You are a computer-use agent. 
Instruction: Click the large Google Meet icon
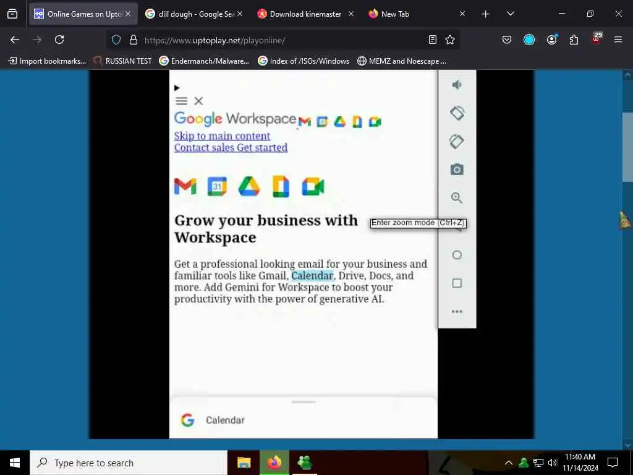pyautogui.click(x=313, y=187)
